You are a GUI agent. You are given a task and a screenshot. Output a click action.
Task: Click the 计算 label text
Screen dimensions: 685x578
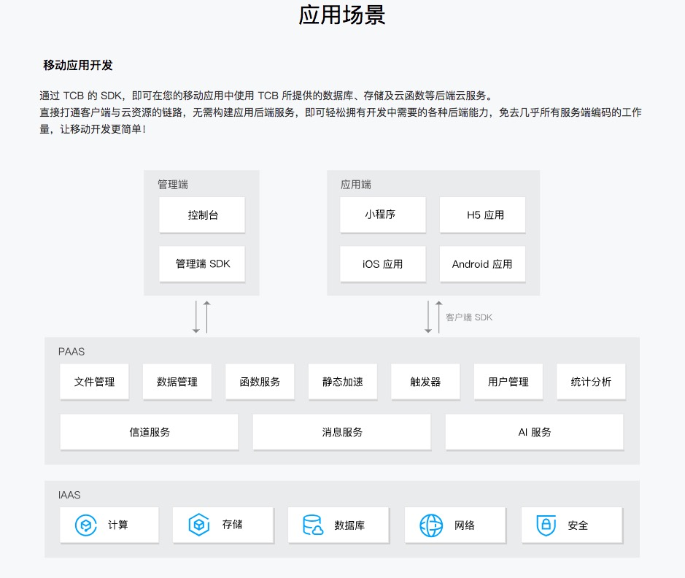point(118,525)
